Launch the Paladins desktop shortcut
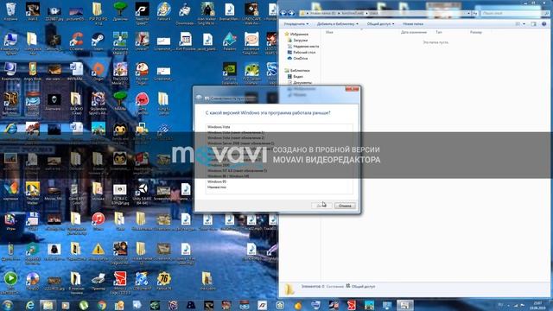Viewport: 553px width, 311px height. click(230, 41)
